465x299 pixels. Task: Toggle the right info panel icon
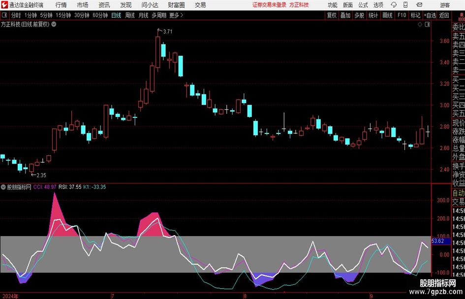click(427, 25)
